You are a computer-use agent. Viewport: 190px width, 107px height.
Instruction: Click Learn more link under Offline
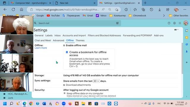tap(41, 48)
